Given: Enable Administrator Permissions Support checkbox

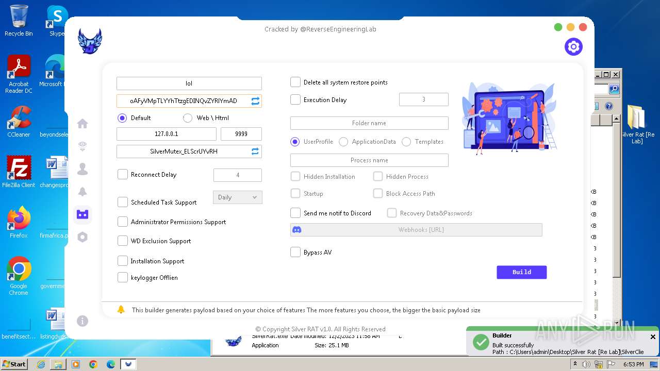Looking at the screenshot, I should click(x=123, y=222).
